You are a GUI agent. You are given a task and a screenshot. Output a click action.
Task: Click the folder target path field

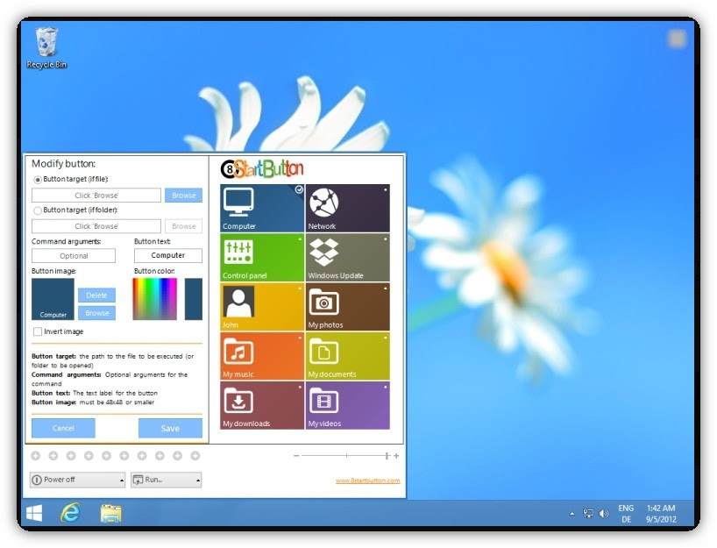click(96, 226)
